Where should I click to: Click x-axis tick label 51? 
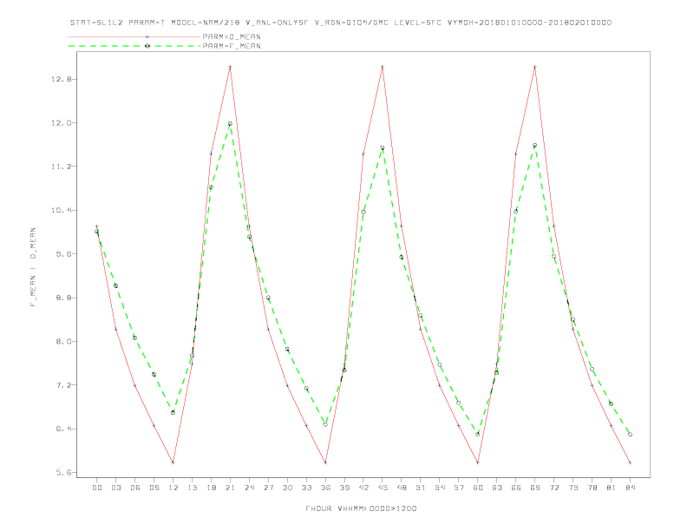click(x=421, y=488)
